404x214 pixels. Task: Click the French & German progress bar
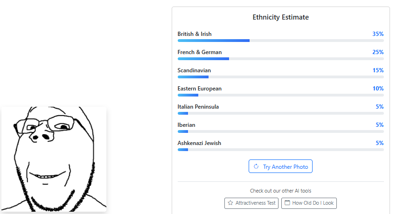pos(280,59)
